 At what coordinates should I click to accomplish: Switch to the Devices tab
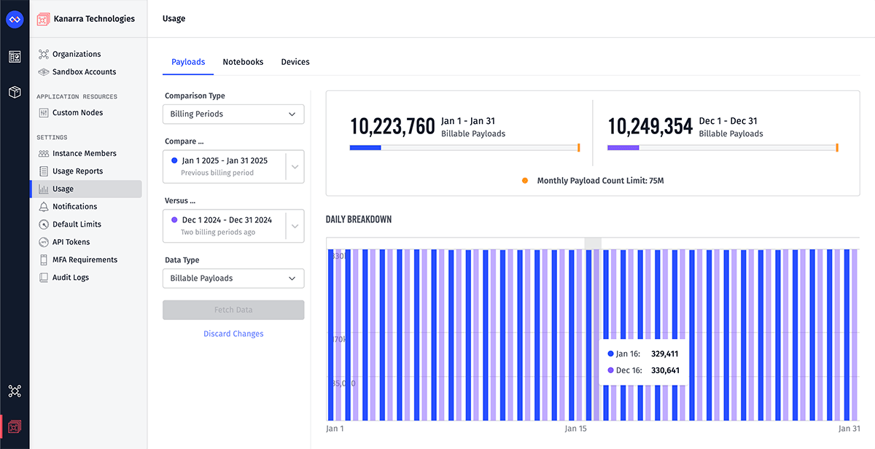click(295, 62)
